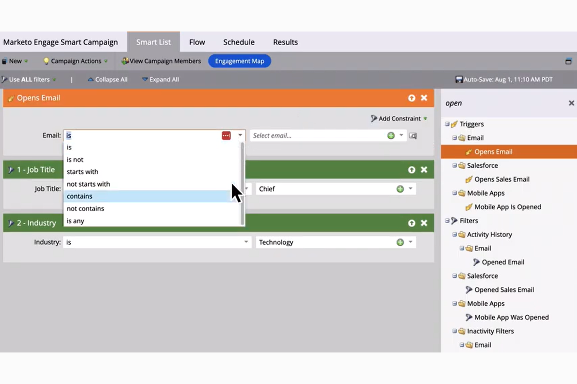Image resolution: width=577 pixels, height=384 pixels.
Task: Click the green plus icon beside Select email
Action: coord(391,135)
